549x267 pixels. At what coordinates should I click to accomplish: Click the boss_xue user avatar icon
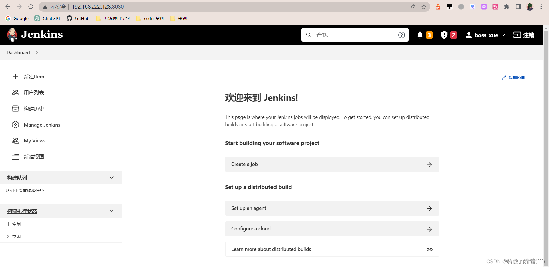(x=468, y=35)
